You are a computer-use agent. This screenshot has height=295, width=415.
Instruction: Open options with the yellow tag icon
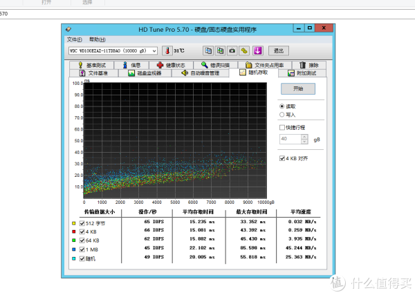[x=244, y=50]
